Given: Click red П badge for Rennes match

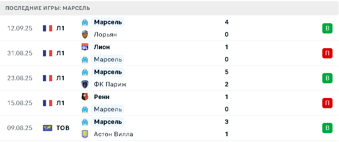Looking at the screenshot, I should (327, 103).
